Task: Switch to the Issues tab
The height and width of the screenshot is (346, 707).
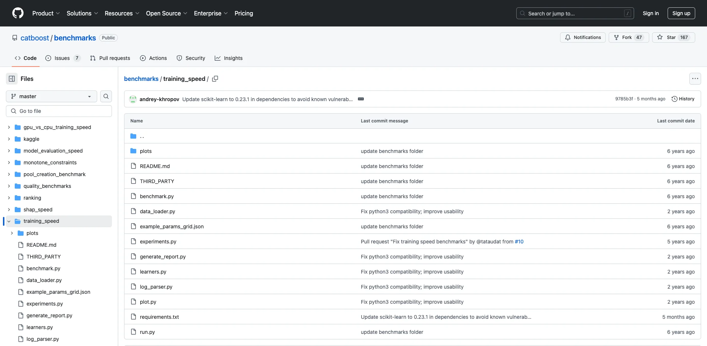Action: pyautogui.click(x=62, y=58)
